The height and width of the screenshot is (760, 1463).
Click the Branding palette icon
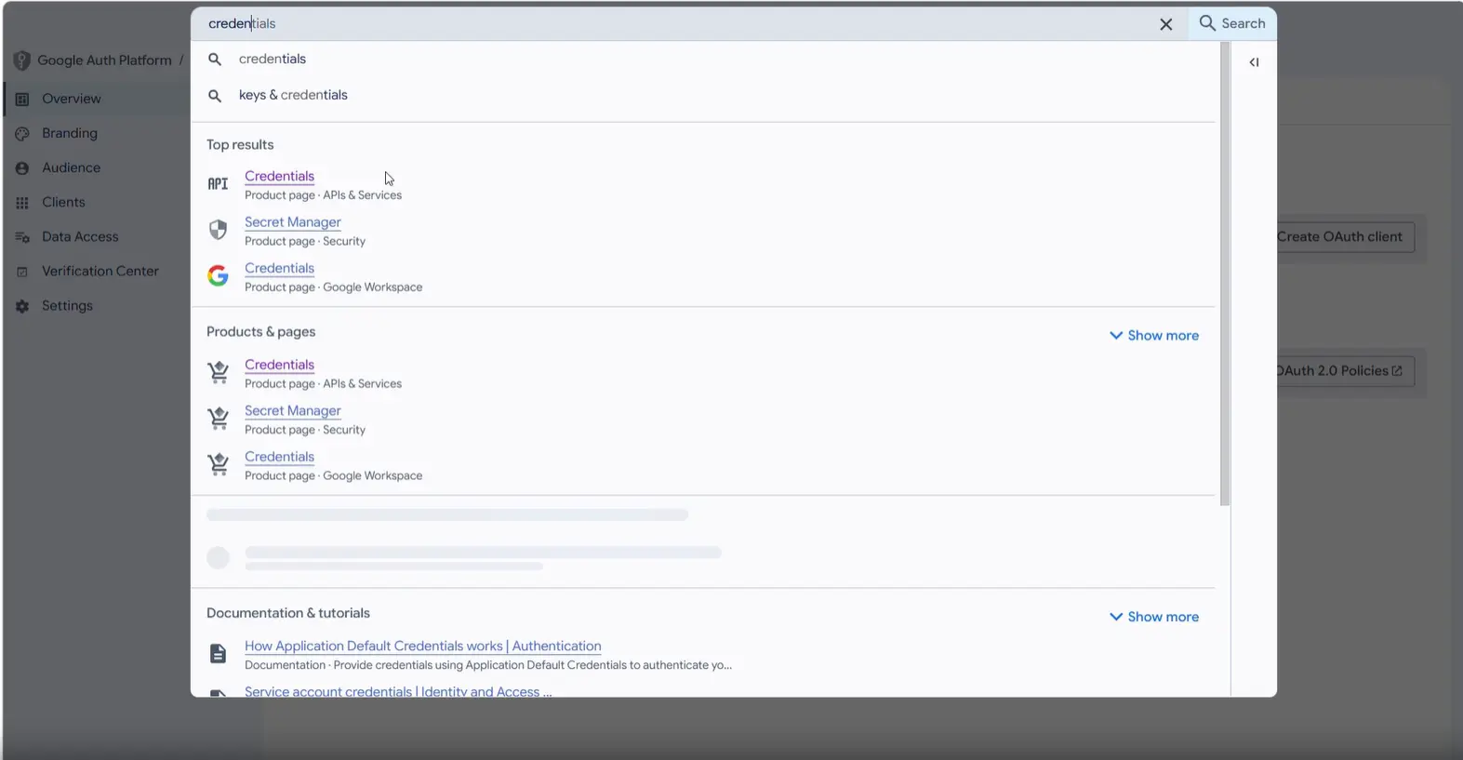22,134
